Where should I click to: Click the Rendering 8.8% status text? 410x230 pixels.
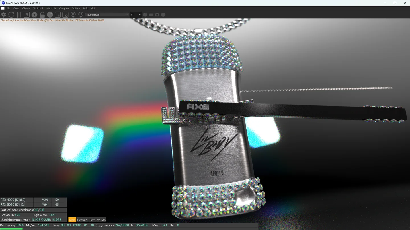[x=12, y=225]
